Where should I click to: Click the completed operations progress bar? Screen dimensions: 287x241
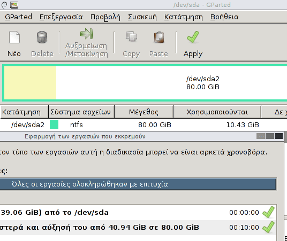pos(138,184)
